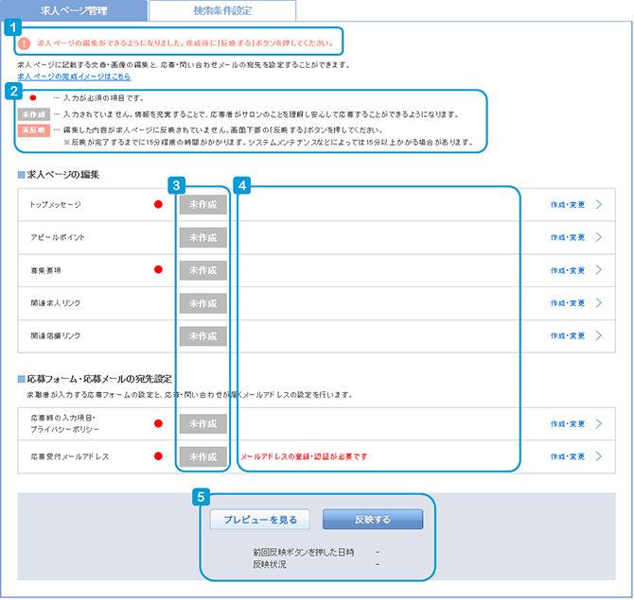Click 作成・変更 for トップメッセージ
Screen dimensions: 634x600
pyautogui.click(x=568, y=204)
